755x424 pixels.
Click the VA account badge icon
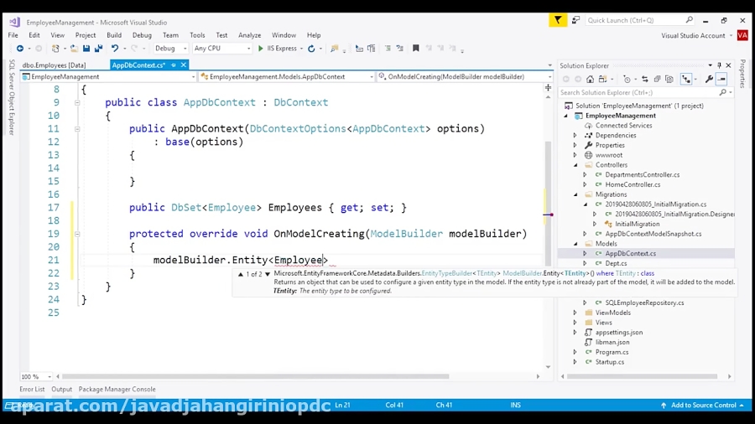[x=742, y=35]
